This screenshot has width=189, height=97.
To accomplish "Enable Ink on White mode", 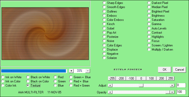I will [11, 77].
